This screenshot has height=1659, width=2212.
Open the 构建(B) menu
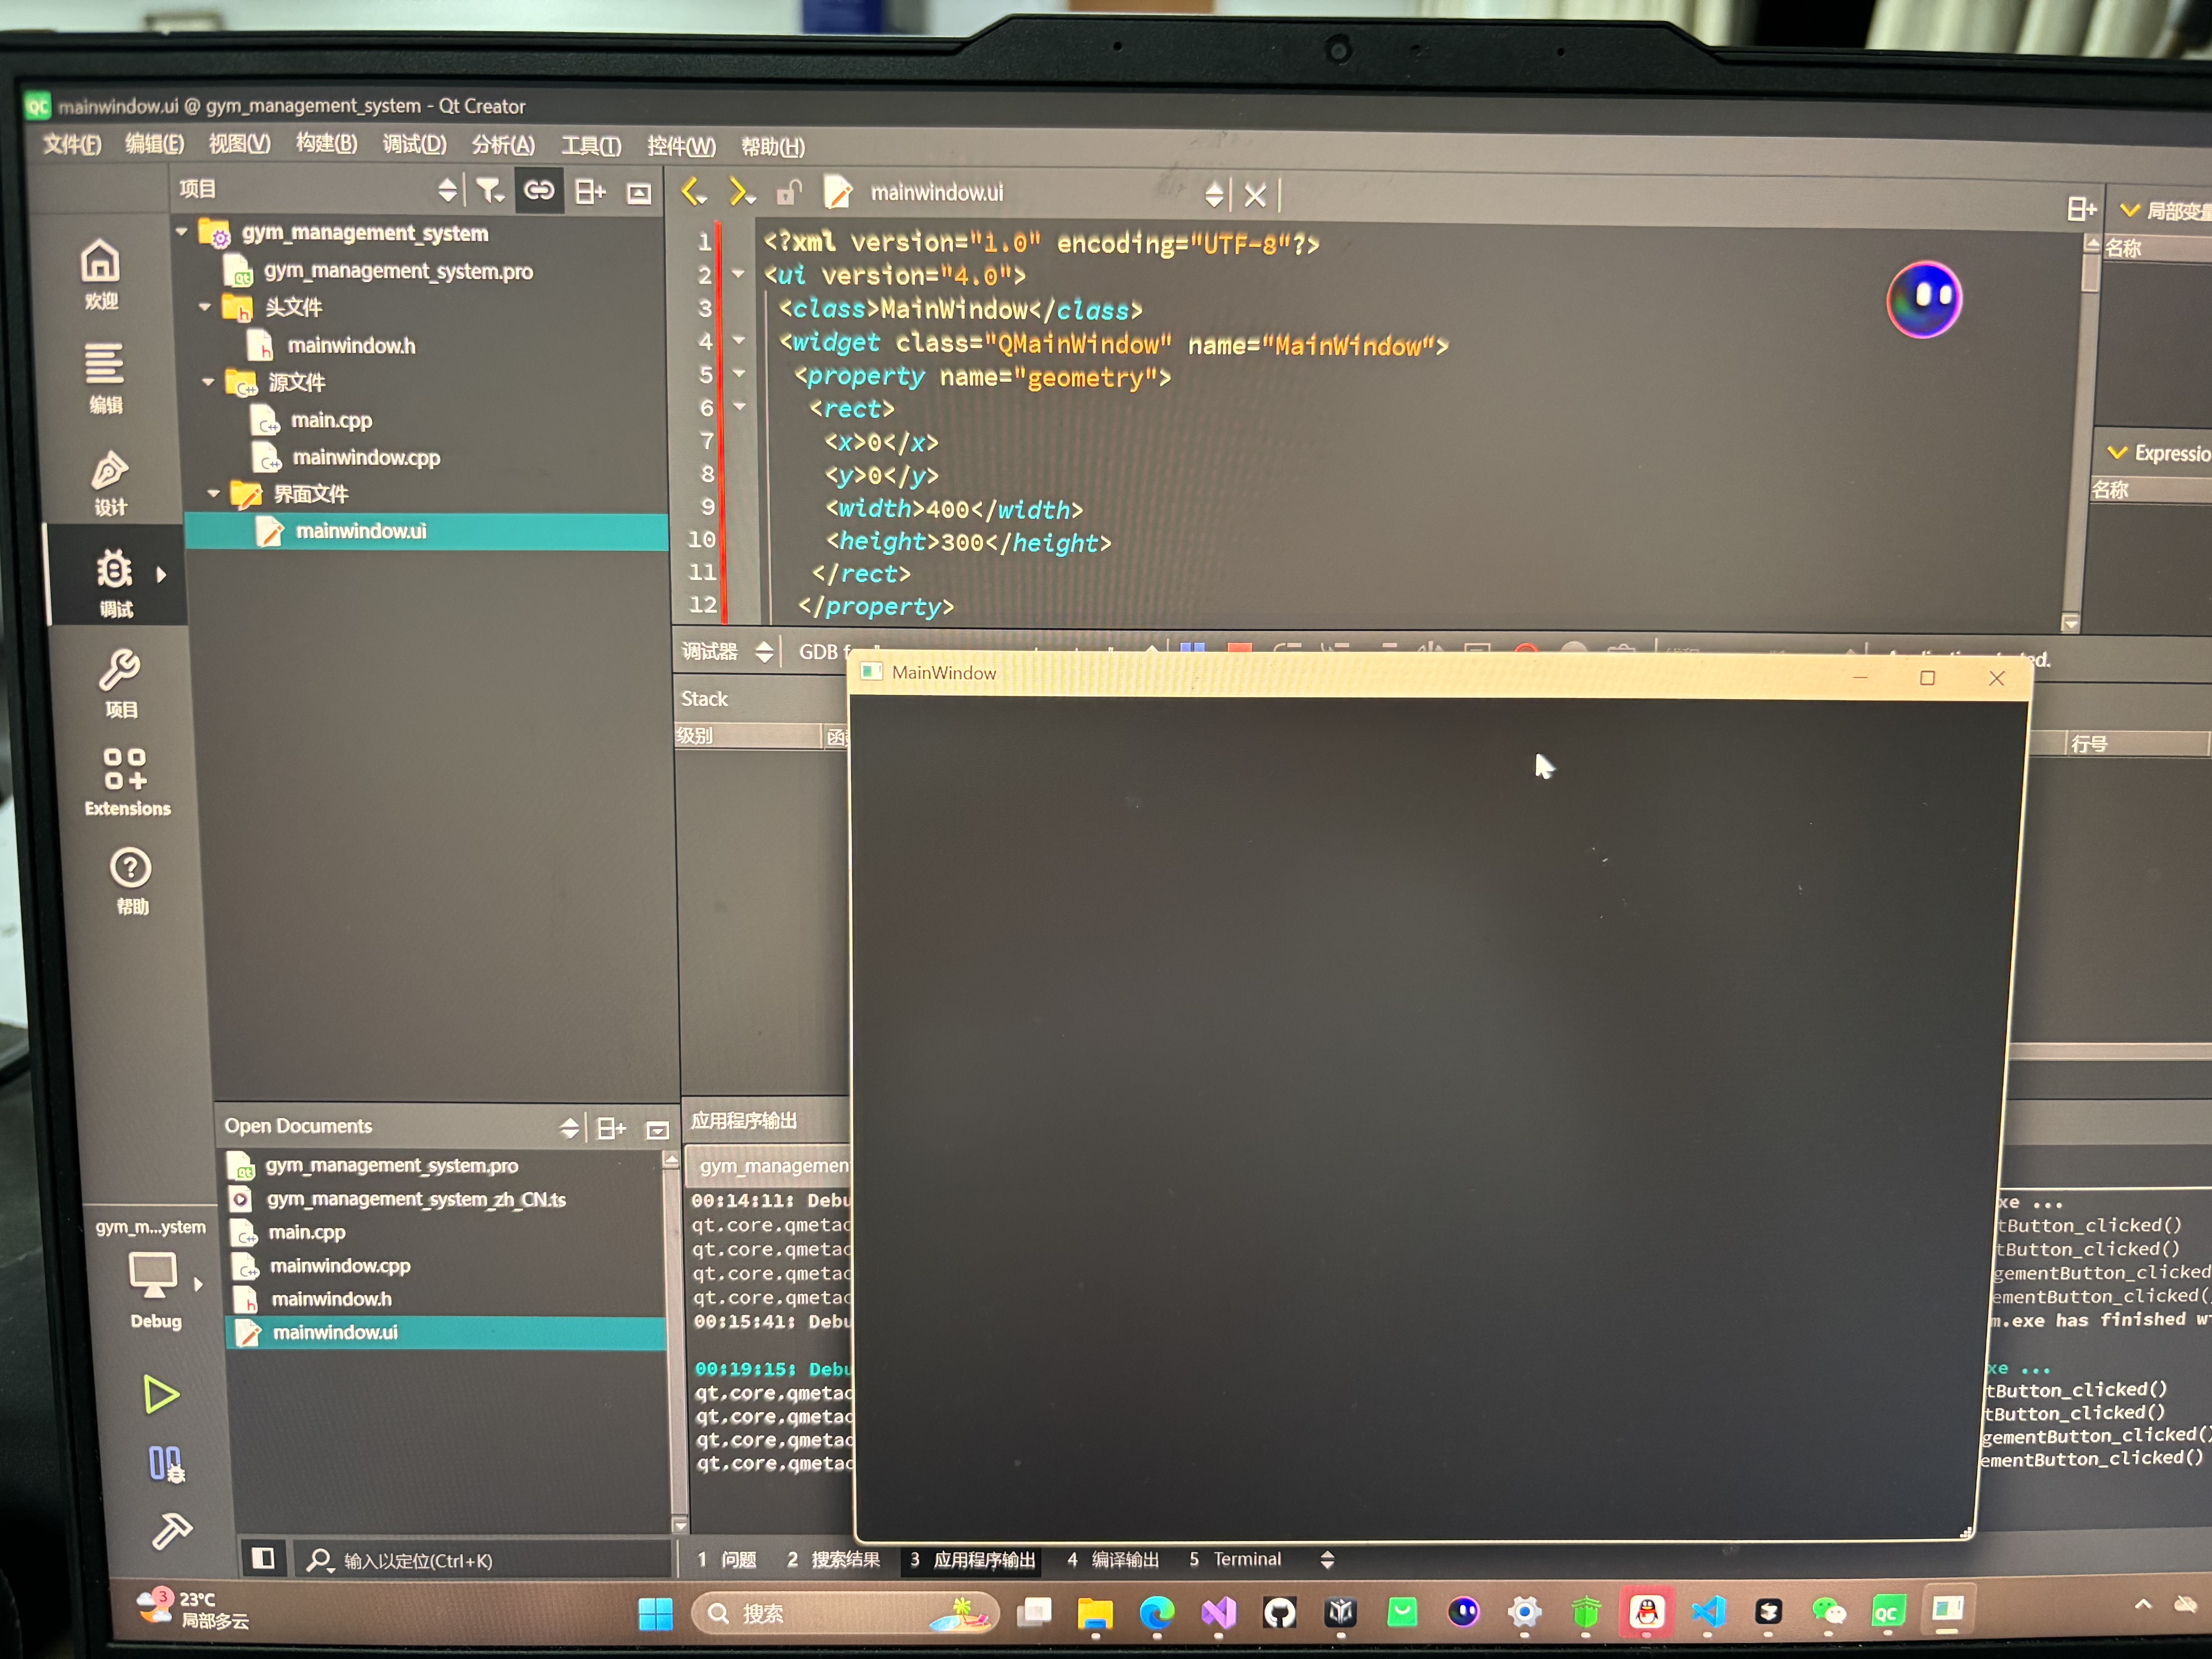(x=326, y=144)
